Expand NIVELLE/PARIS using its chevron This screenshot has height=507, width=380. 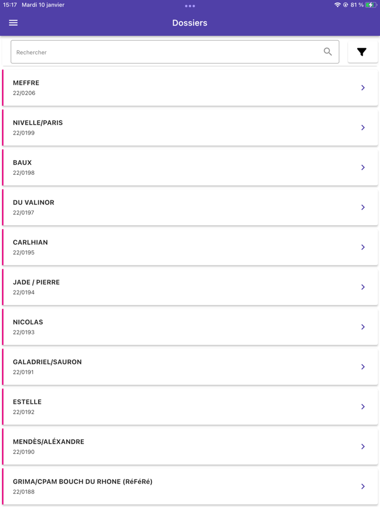click(x=363, y=128)
